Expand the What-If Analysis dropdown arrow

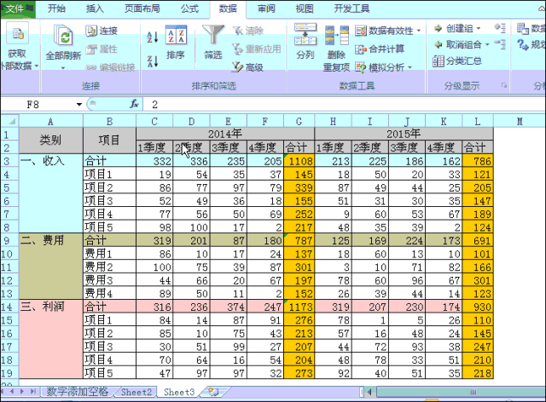coord(409,67)
